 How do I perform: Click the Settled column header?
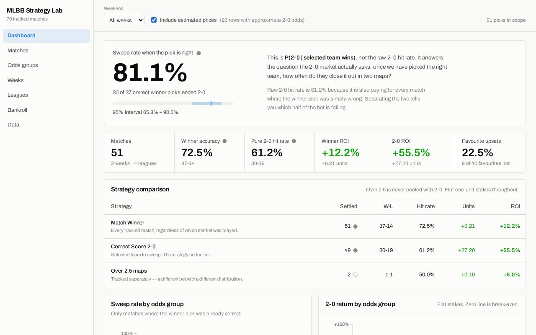coord(348,206)
